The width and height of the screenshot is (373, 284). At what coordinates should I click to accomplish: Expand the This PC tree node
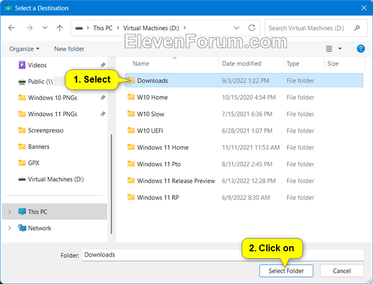[9, 212]
